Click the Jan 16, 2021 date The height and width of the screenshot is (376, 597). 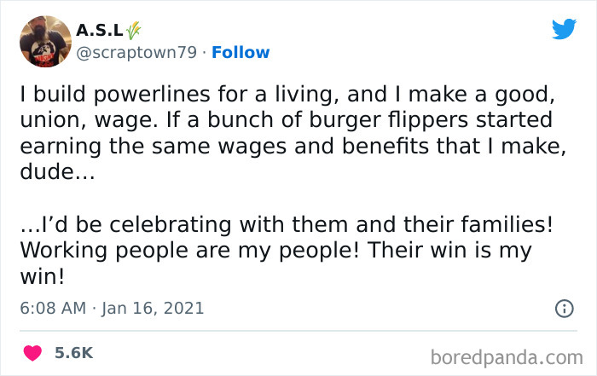tap(154, 308)
